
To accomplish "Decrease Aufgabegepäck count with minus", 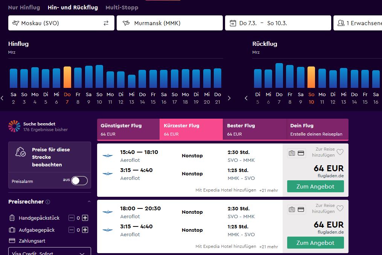I will click(x=72, y=230).
